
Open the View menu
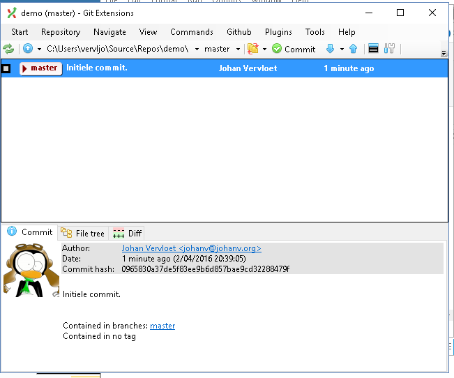(x=148, y=32)
